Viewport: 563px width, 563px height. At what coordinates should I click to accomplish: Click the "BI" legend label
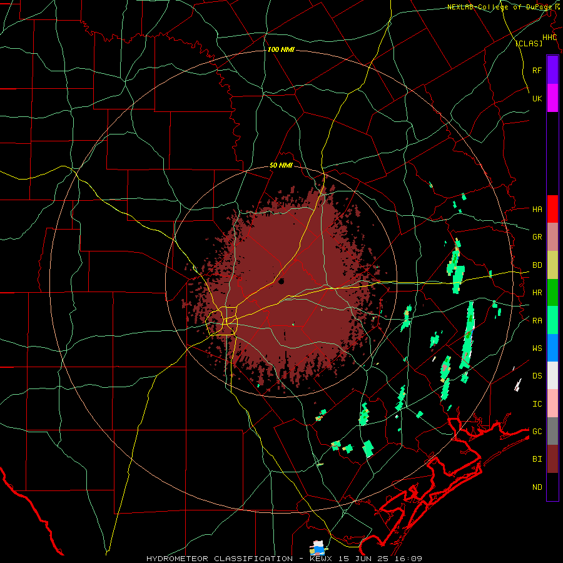[x=537, y=459]
